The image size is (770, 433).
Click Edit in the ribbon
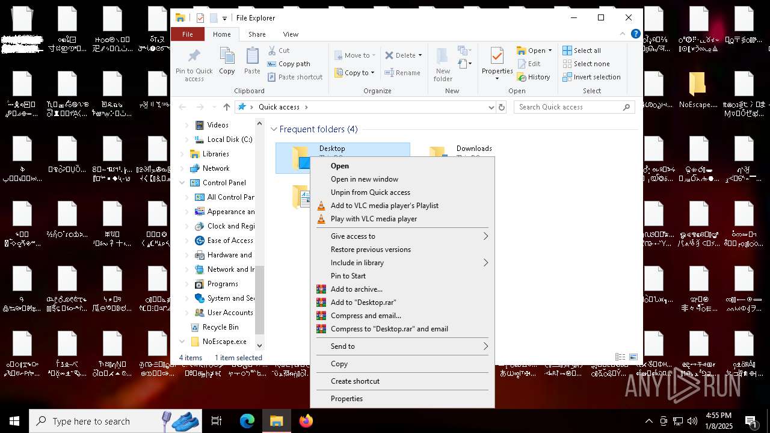coord(529,64)
